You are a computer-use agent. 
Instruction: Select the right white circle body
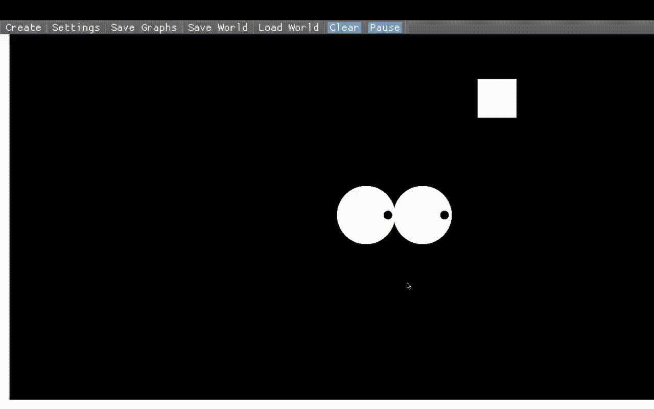tap(419, 215)
